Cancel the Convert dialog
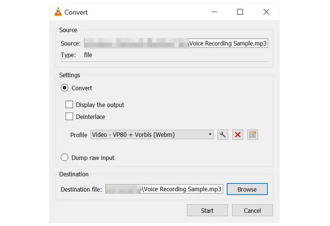This screenshot has height=226, width=330. [252, 210]
